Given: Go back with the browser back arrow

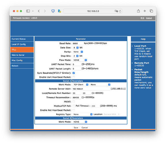Looking at the screenshot, I should coord(39,11).
